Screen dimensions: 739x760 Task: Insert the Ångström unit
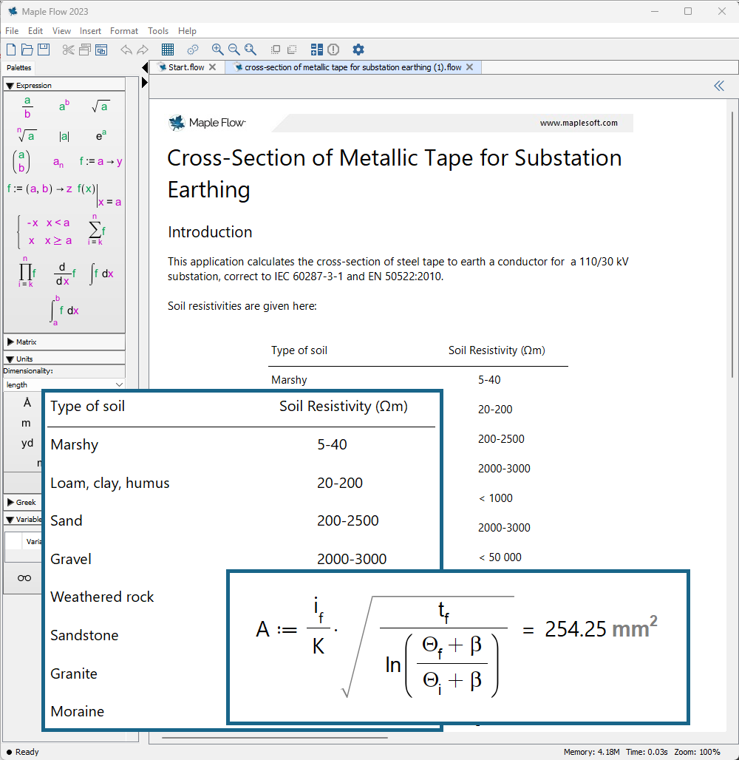click(27, 403)
